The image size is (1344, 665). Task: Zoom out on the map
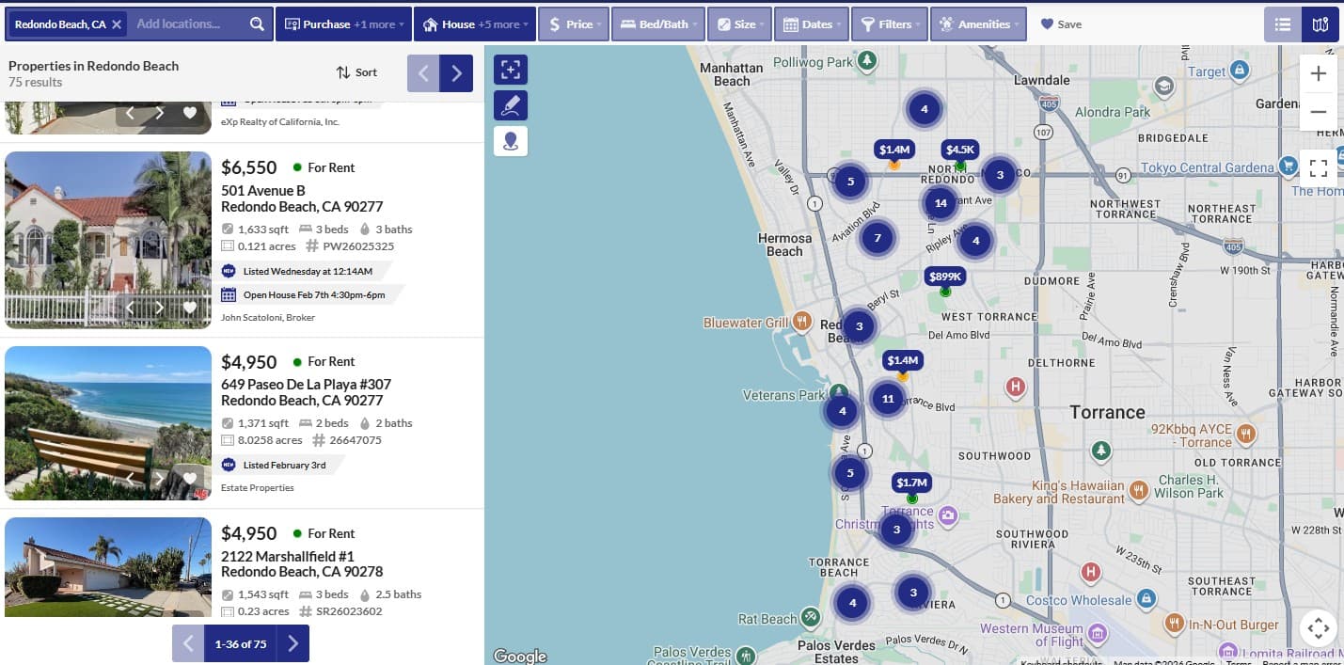1318,112
